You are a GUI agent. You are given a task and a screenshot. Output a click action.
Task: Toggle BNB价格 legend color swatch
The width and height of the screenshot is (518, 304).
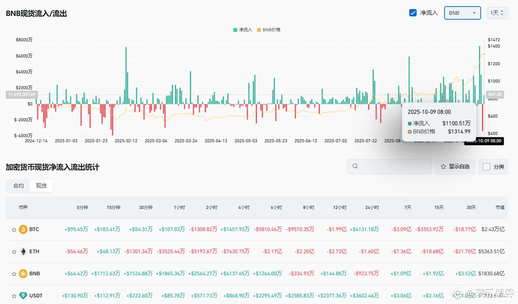[x=259, y=29]
